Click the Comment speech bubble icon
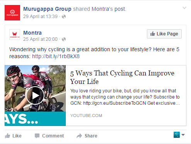Screen dimensions: 191x144 (37, 136)
